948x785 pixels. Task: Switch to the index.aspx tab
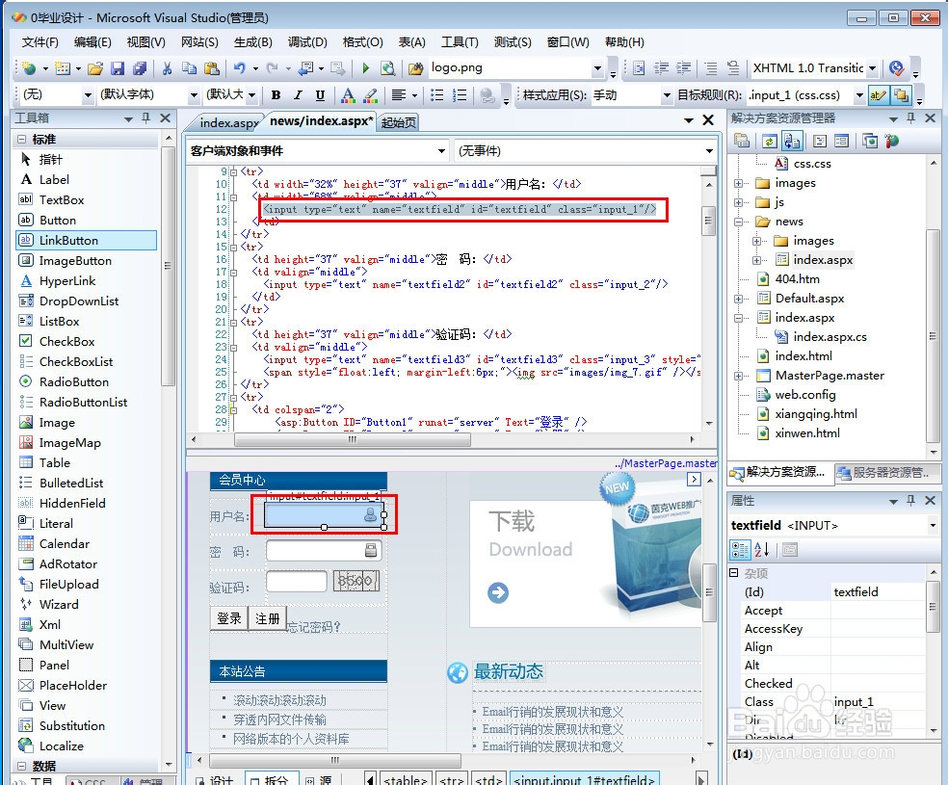pyautogui.click(x=228, y=122)
